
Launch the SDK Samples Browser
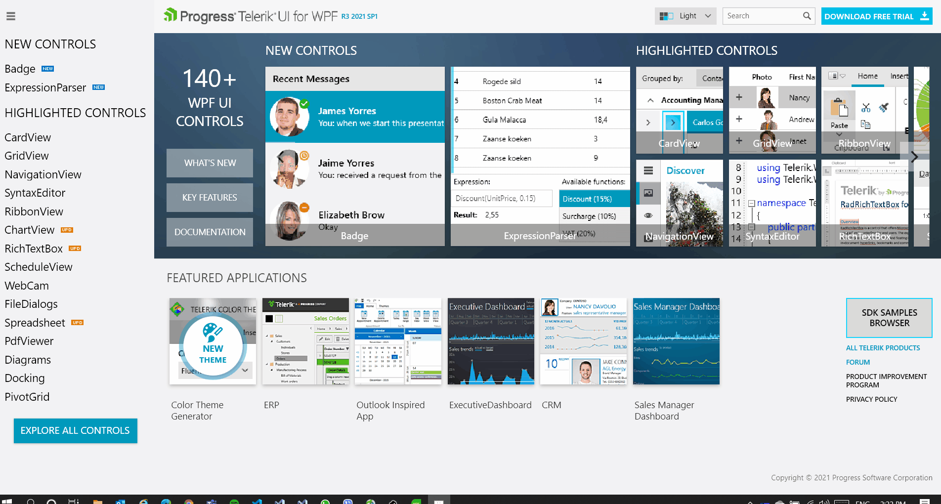889,318
